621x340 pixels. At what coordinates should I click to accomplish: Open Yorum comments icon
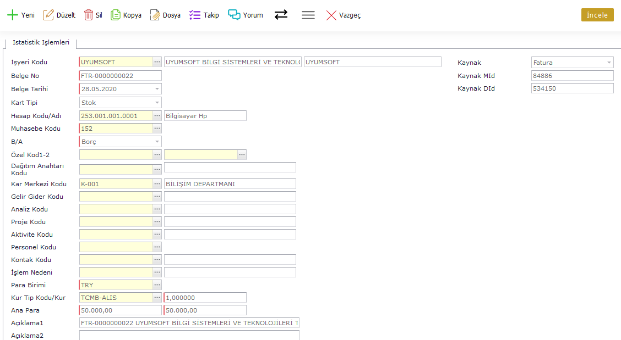click(x=235, y=15)
